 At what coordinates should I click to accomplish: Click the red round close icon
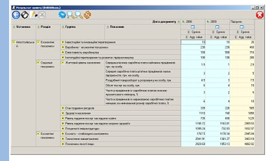pyautogui.click(x=260, y=15)
